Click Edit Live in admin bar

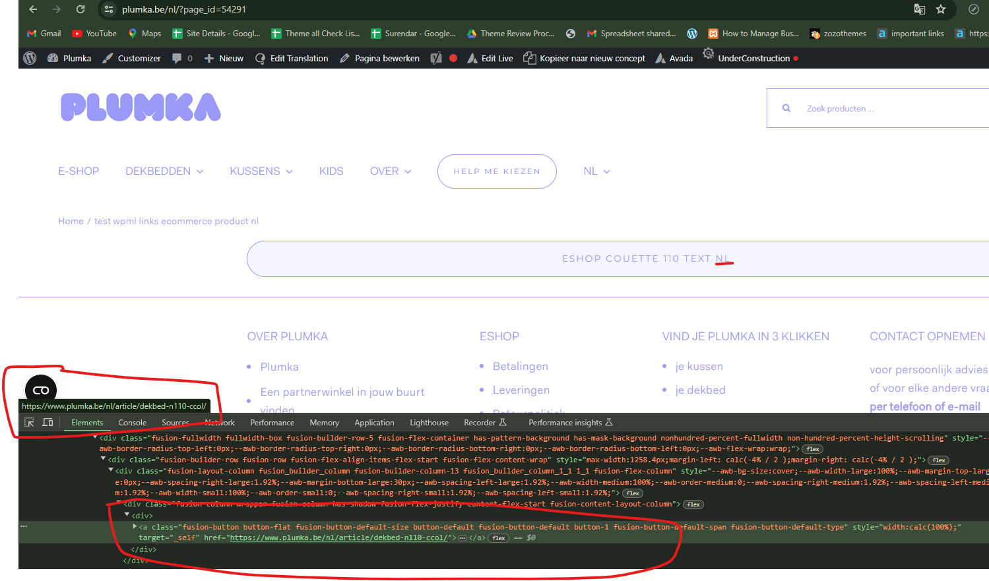click(490, 58)
